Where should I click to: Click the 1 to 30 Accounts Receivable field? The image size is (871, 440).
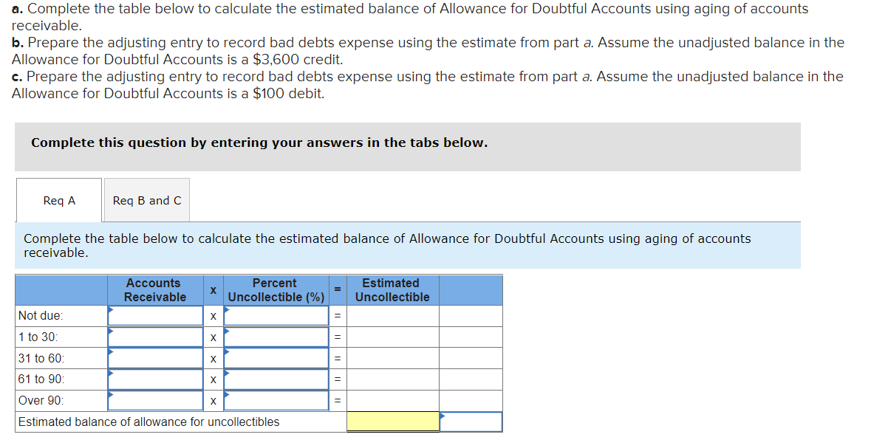coord(155,337)
